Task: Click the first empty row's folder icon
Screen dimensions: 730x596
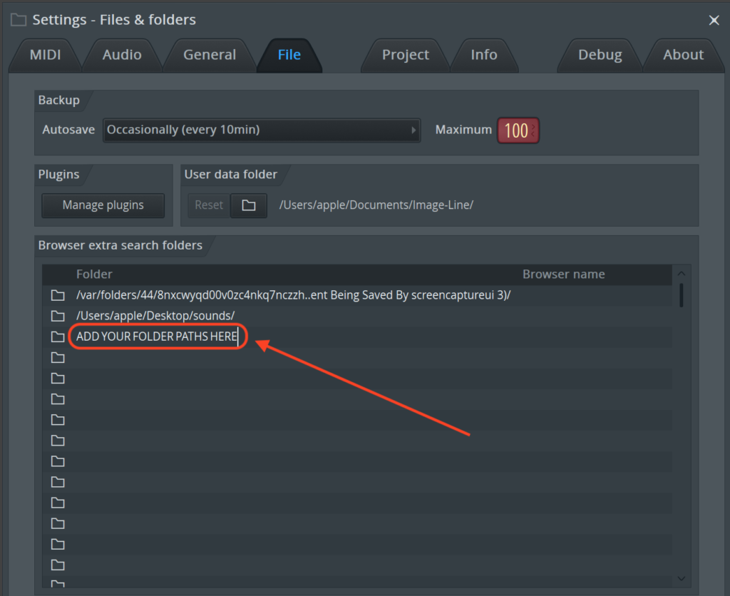Action: click(58, 357)
